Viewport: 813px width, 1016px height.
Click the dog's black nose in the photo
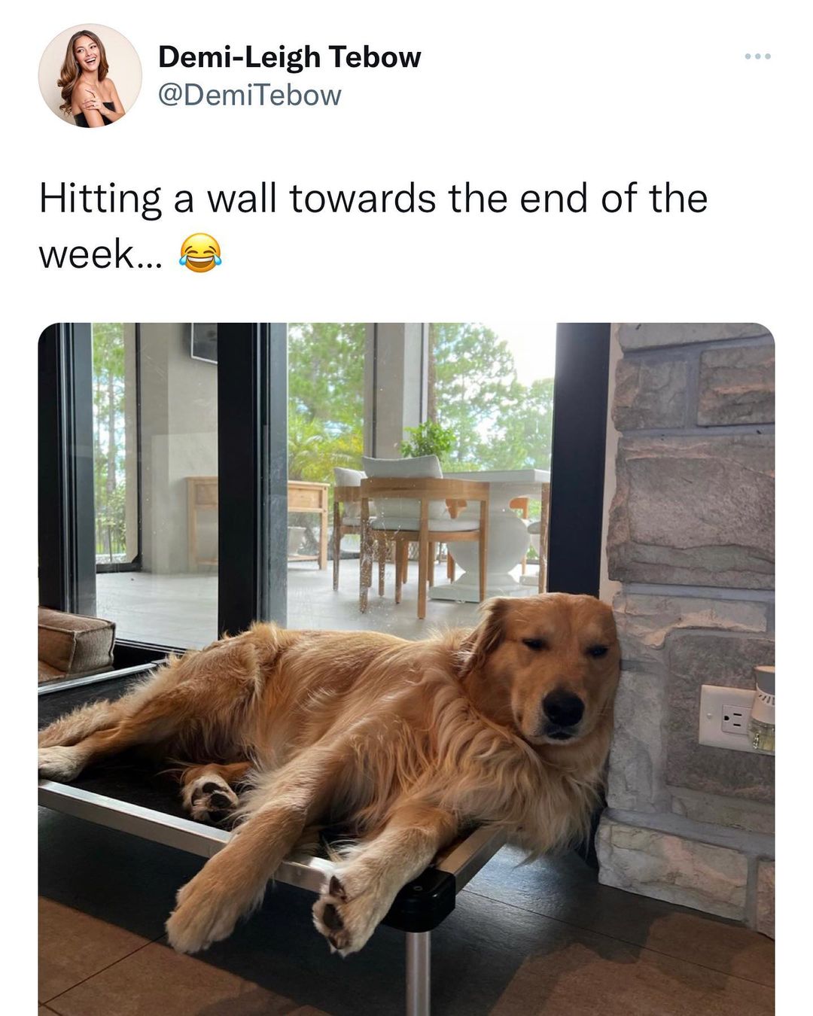(563, 707)
